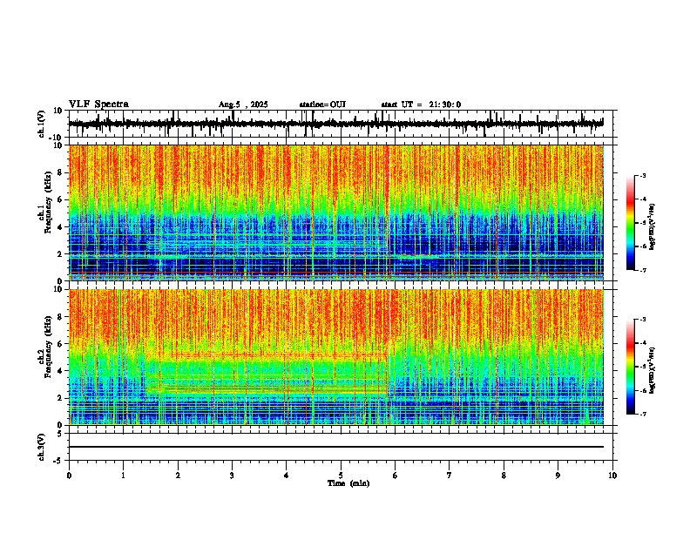The image size is (690, 533).
Task: Click the ch.1 color bar log(PSD) label
Action: [x=653, y=226]
